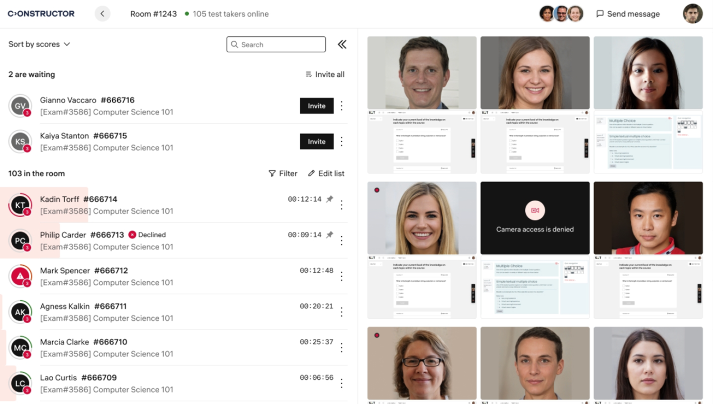Viewport: 713px width, 404px height.
Task: Open more options for Philip Carder
Action: point(342,240)
